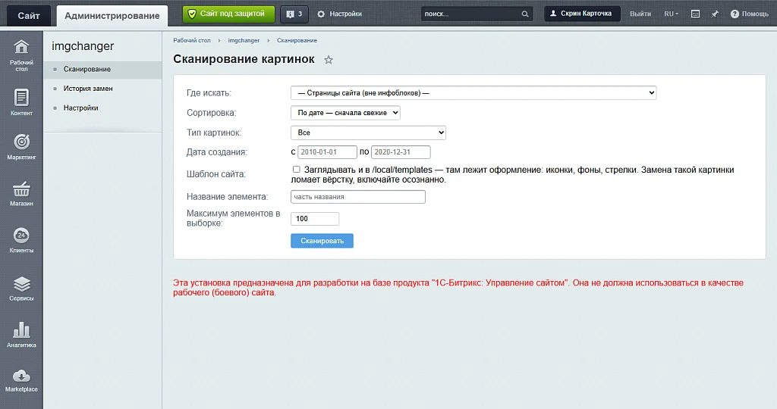This screenshot has height=409, width=777.
Task: Click start date field 2010-01-01
Action: (327, 152)
